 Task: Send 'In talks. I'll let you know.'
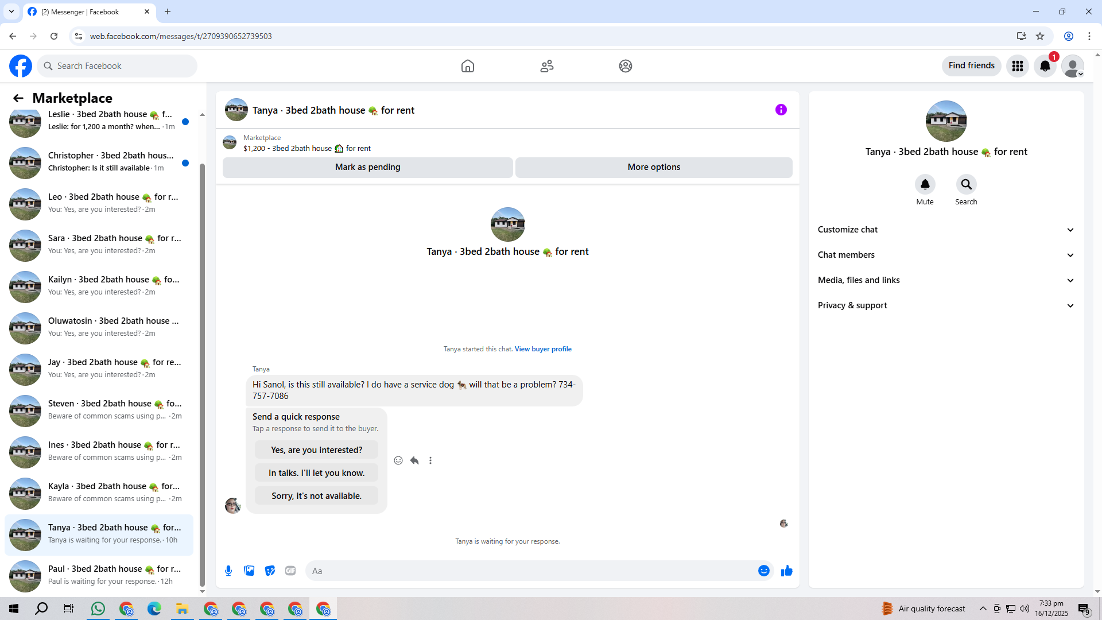pyautogui.click(x=317, y=473)
